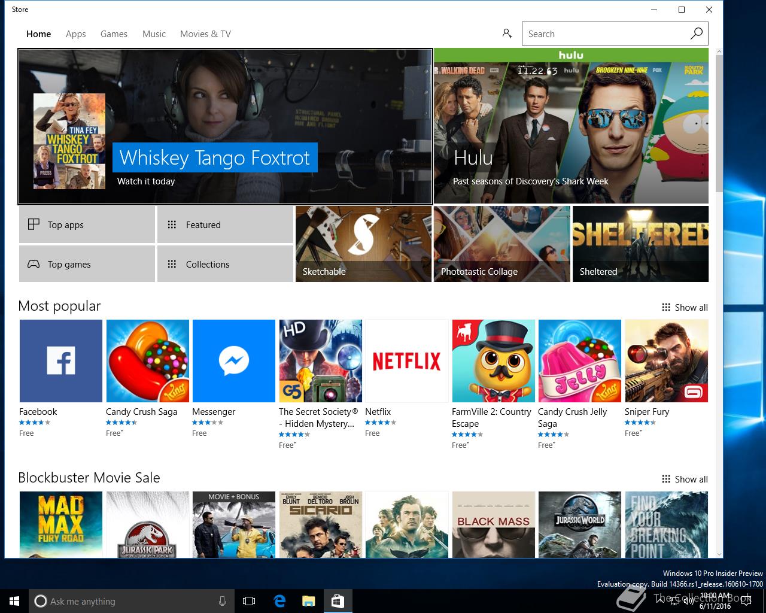Open the Top apps button
This screenshot has height=613, width=766.
coord(87,224)
